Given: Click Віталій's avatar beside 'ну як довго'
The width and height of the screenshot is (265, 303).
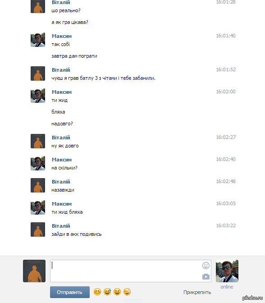Looking at the screenshot, I should 38,141.
